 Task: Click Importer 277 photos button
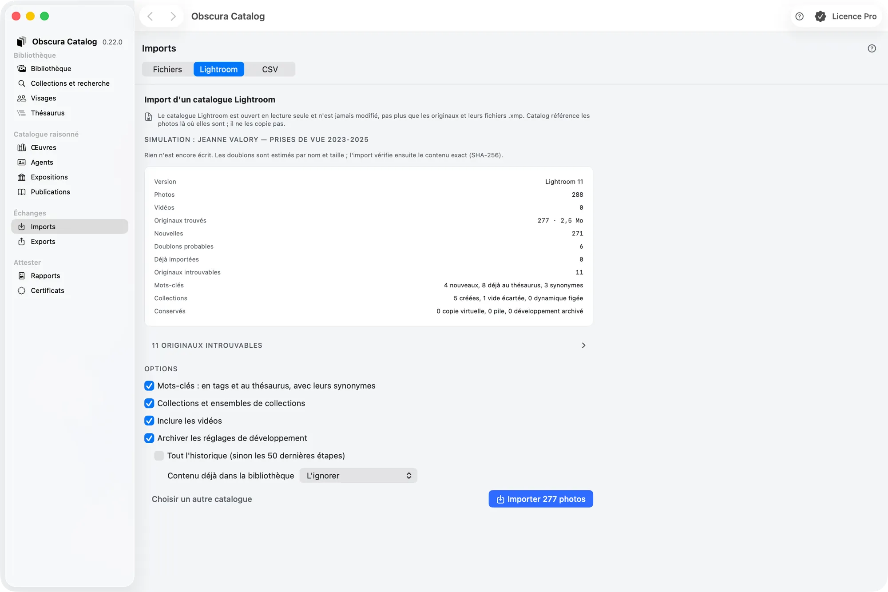pyautogui.click(x=541, y=499)
